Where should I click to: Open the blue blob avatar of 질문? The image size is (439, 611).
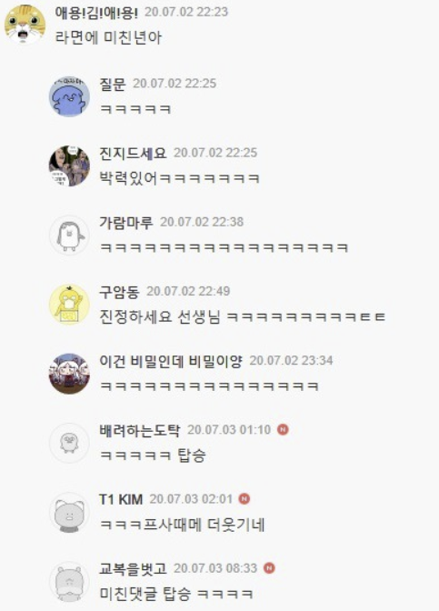[69, 96]
